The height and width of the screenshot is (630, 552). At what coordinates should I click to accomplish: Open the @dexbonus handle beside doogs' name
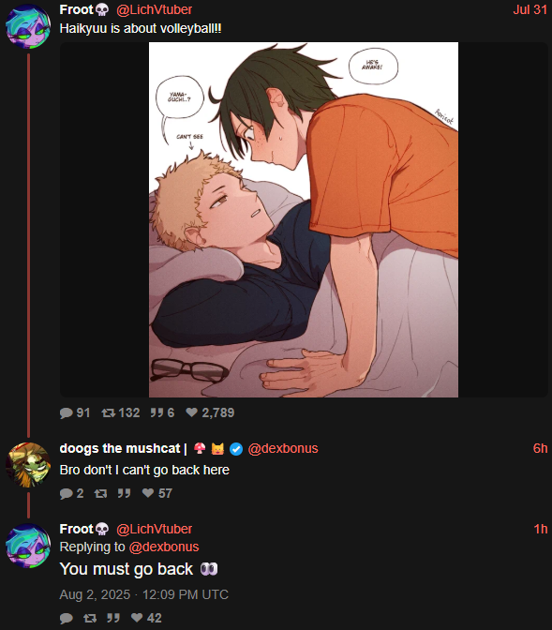pos(283,448)
